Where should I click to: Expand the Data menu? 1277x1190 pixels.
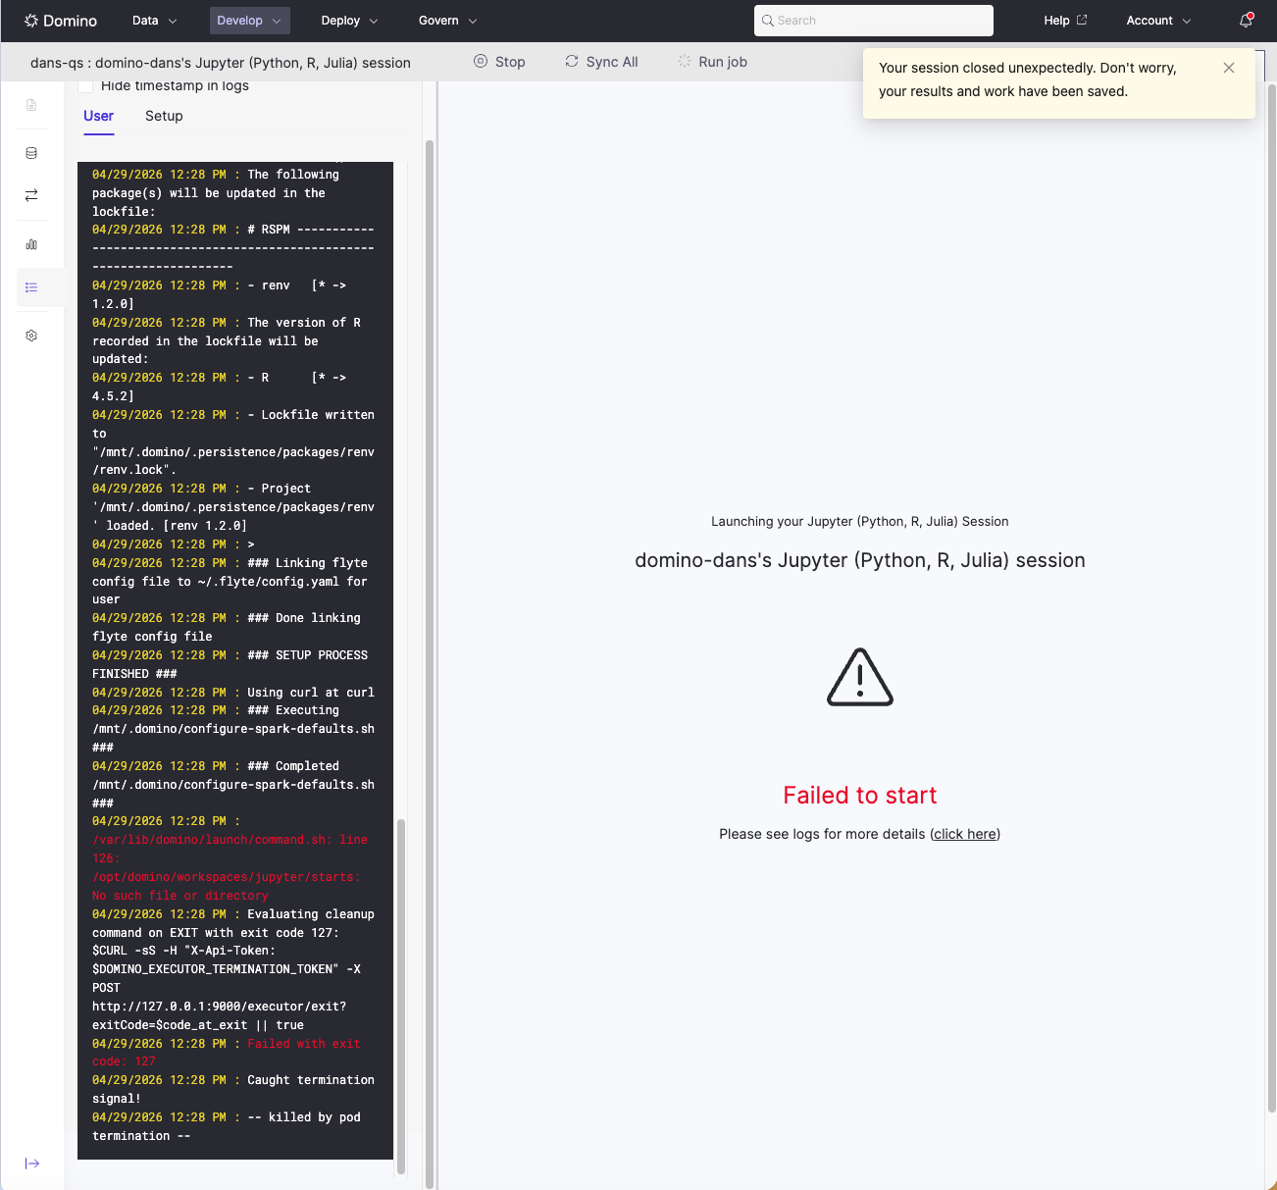[155, 21]
